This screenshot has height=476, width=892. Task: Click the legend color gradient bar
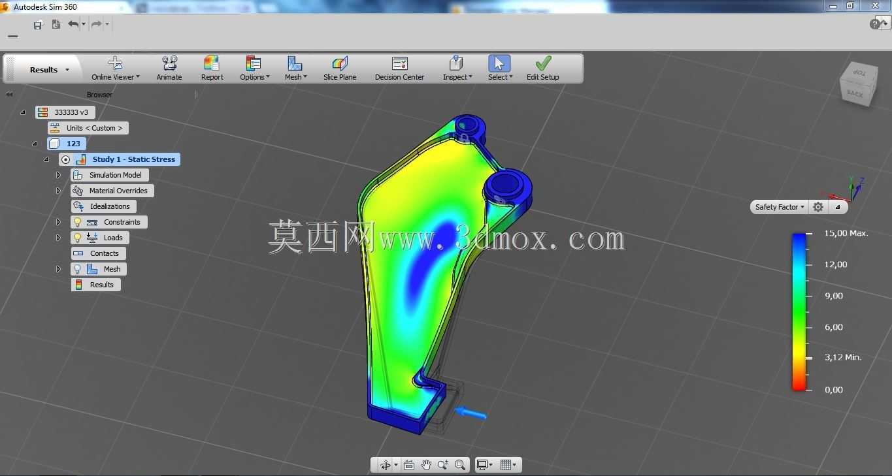click(799, 311)
